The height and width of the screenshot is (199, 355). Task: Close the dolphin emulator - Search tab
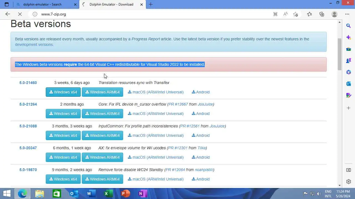[75, 4]
